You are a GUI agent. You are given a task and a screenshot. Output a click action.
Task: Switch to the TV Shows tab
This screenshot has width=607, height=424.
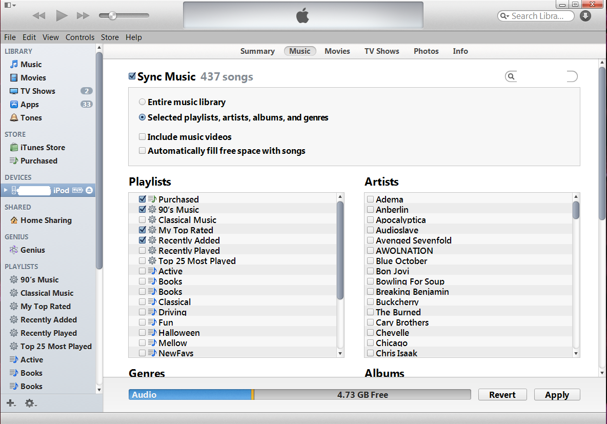tap(382, 51)
